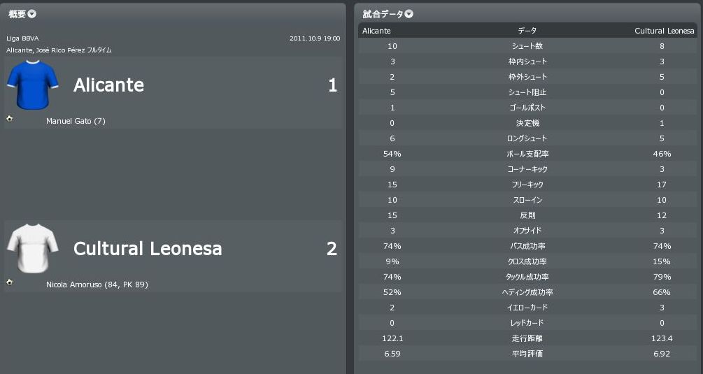
Task: Click the José Rico Pérez stadium text
Action: (x=67, y=50)
